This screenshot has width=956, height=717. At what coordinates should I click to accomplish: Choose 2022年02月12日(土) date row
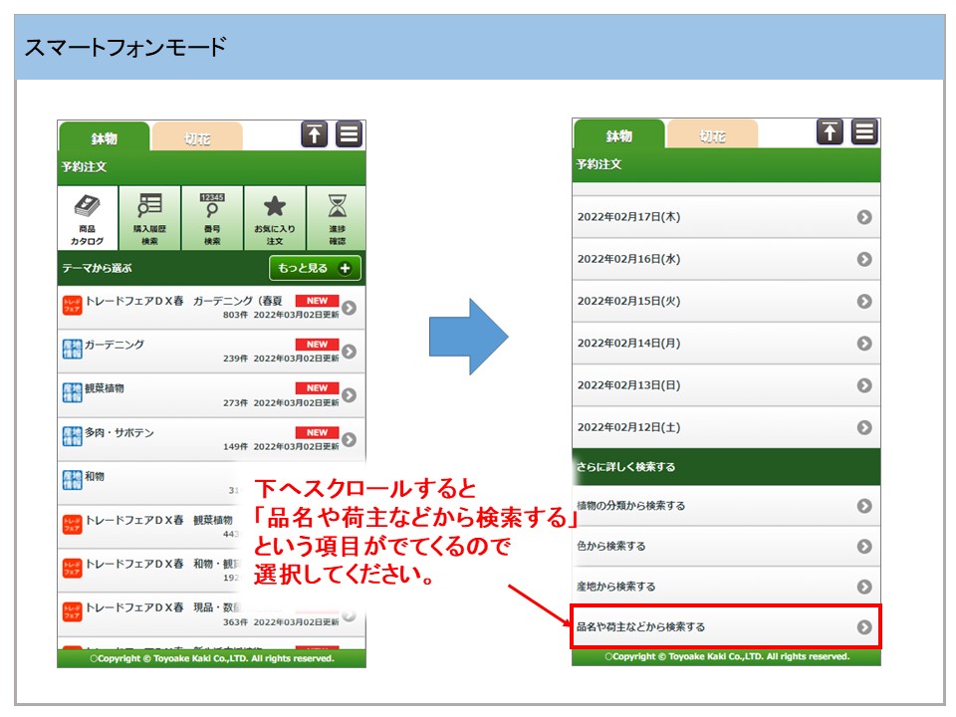726,427
